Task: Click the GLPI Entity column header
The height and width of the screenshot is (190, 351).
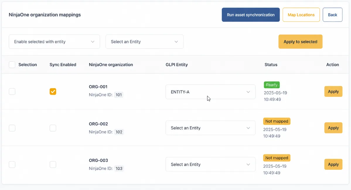Action: (177, 65)
